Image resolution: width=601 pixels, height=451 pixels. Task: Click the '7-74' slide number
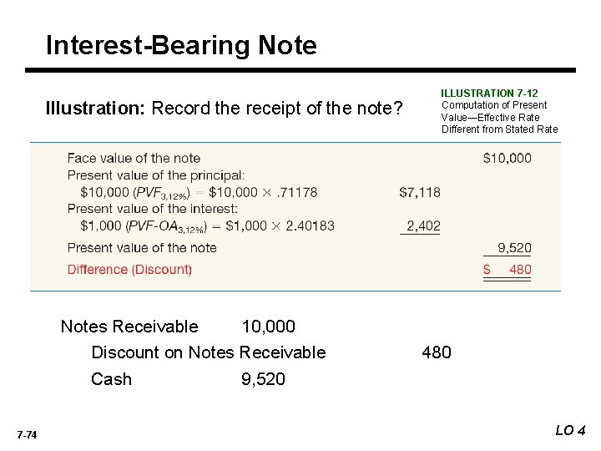tap(26, 433)
